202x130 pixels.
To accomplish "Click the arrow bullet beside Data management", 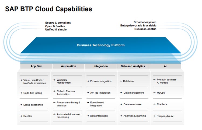I will coord(121,93).
